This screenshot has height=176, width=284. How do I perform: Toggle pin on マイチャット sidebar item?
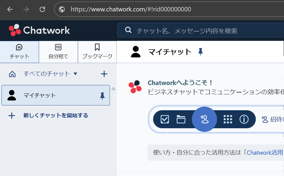pos(102,96)
